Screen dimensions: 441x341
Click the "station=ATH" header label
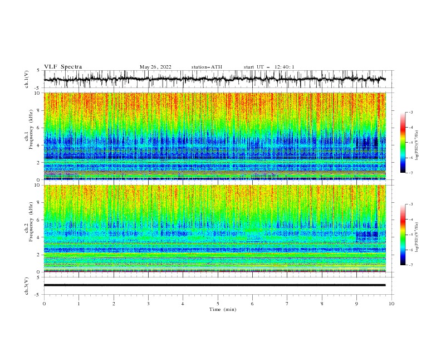coord(207,67)
